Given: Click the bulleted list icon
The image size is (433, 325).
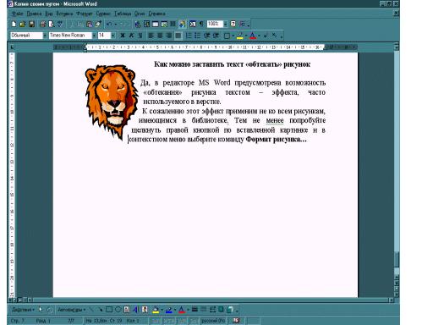Looking at the screenshot, I should [197, 36].
